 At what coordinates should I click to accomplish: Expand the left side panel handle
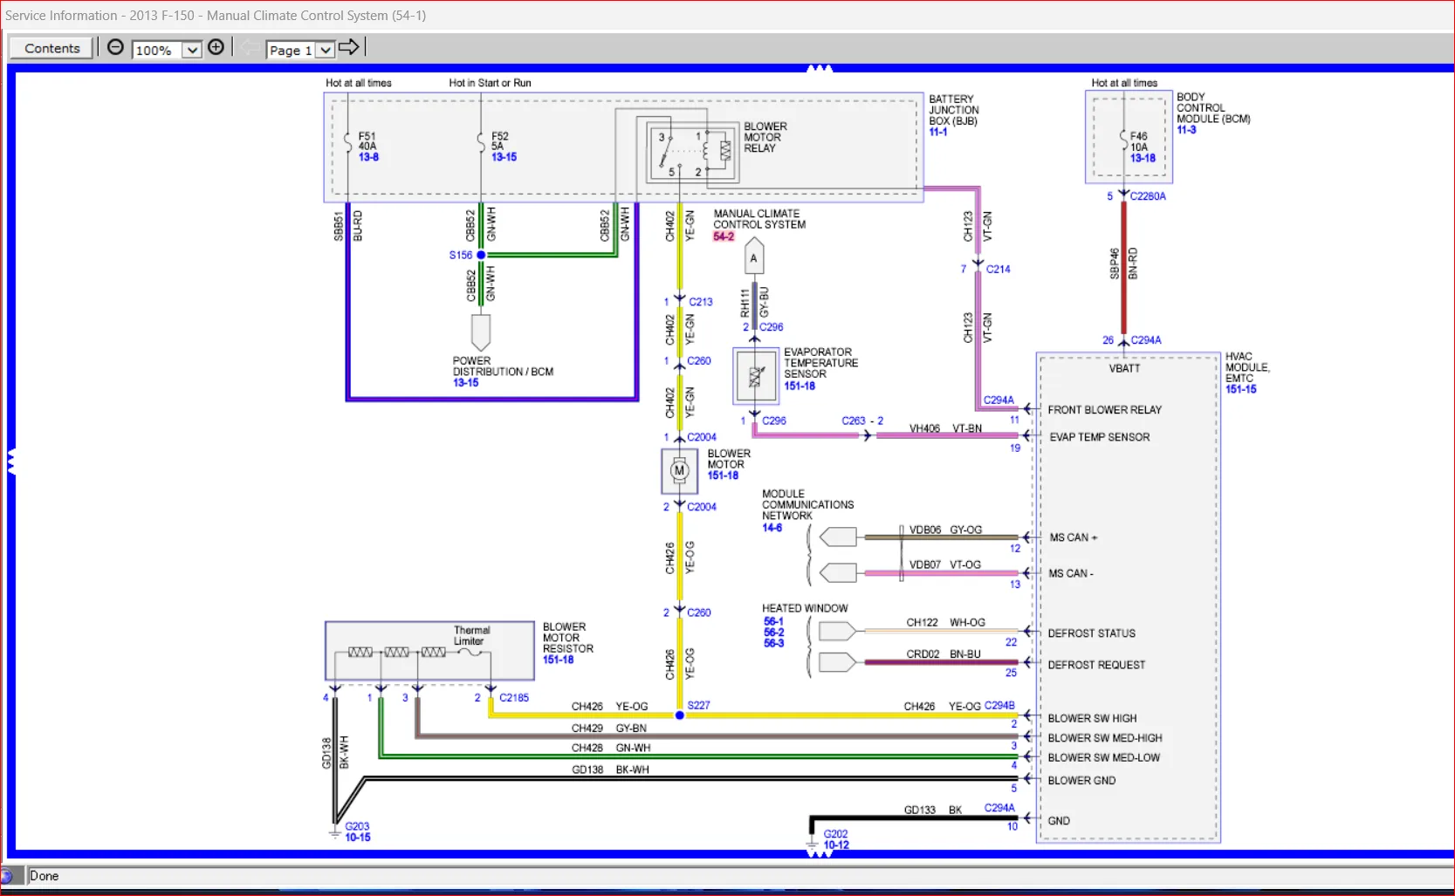[11, 462]
